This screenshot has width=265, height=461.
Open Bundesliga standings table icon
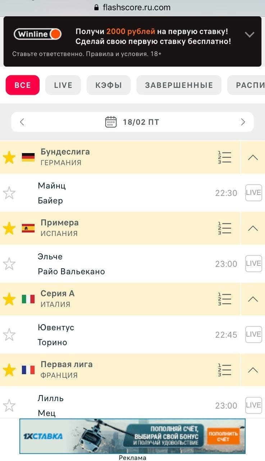coord(225,157)
